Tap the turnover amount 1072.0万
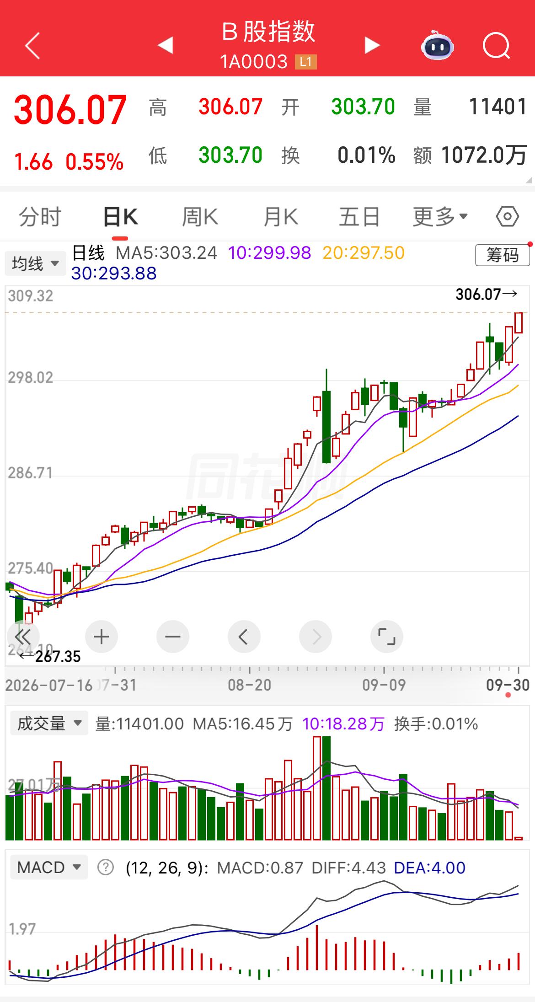Viewport: 535px width, 1002px height. pyautogui.click(x=484, y=155)
